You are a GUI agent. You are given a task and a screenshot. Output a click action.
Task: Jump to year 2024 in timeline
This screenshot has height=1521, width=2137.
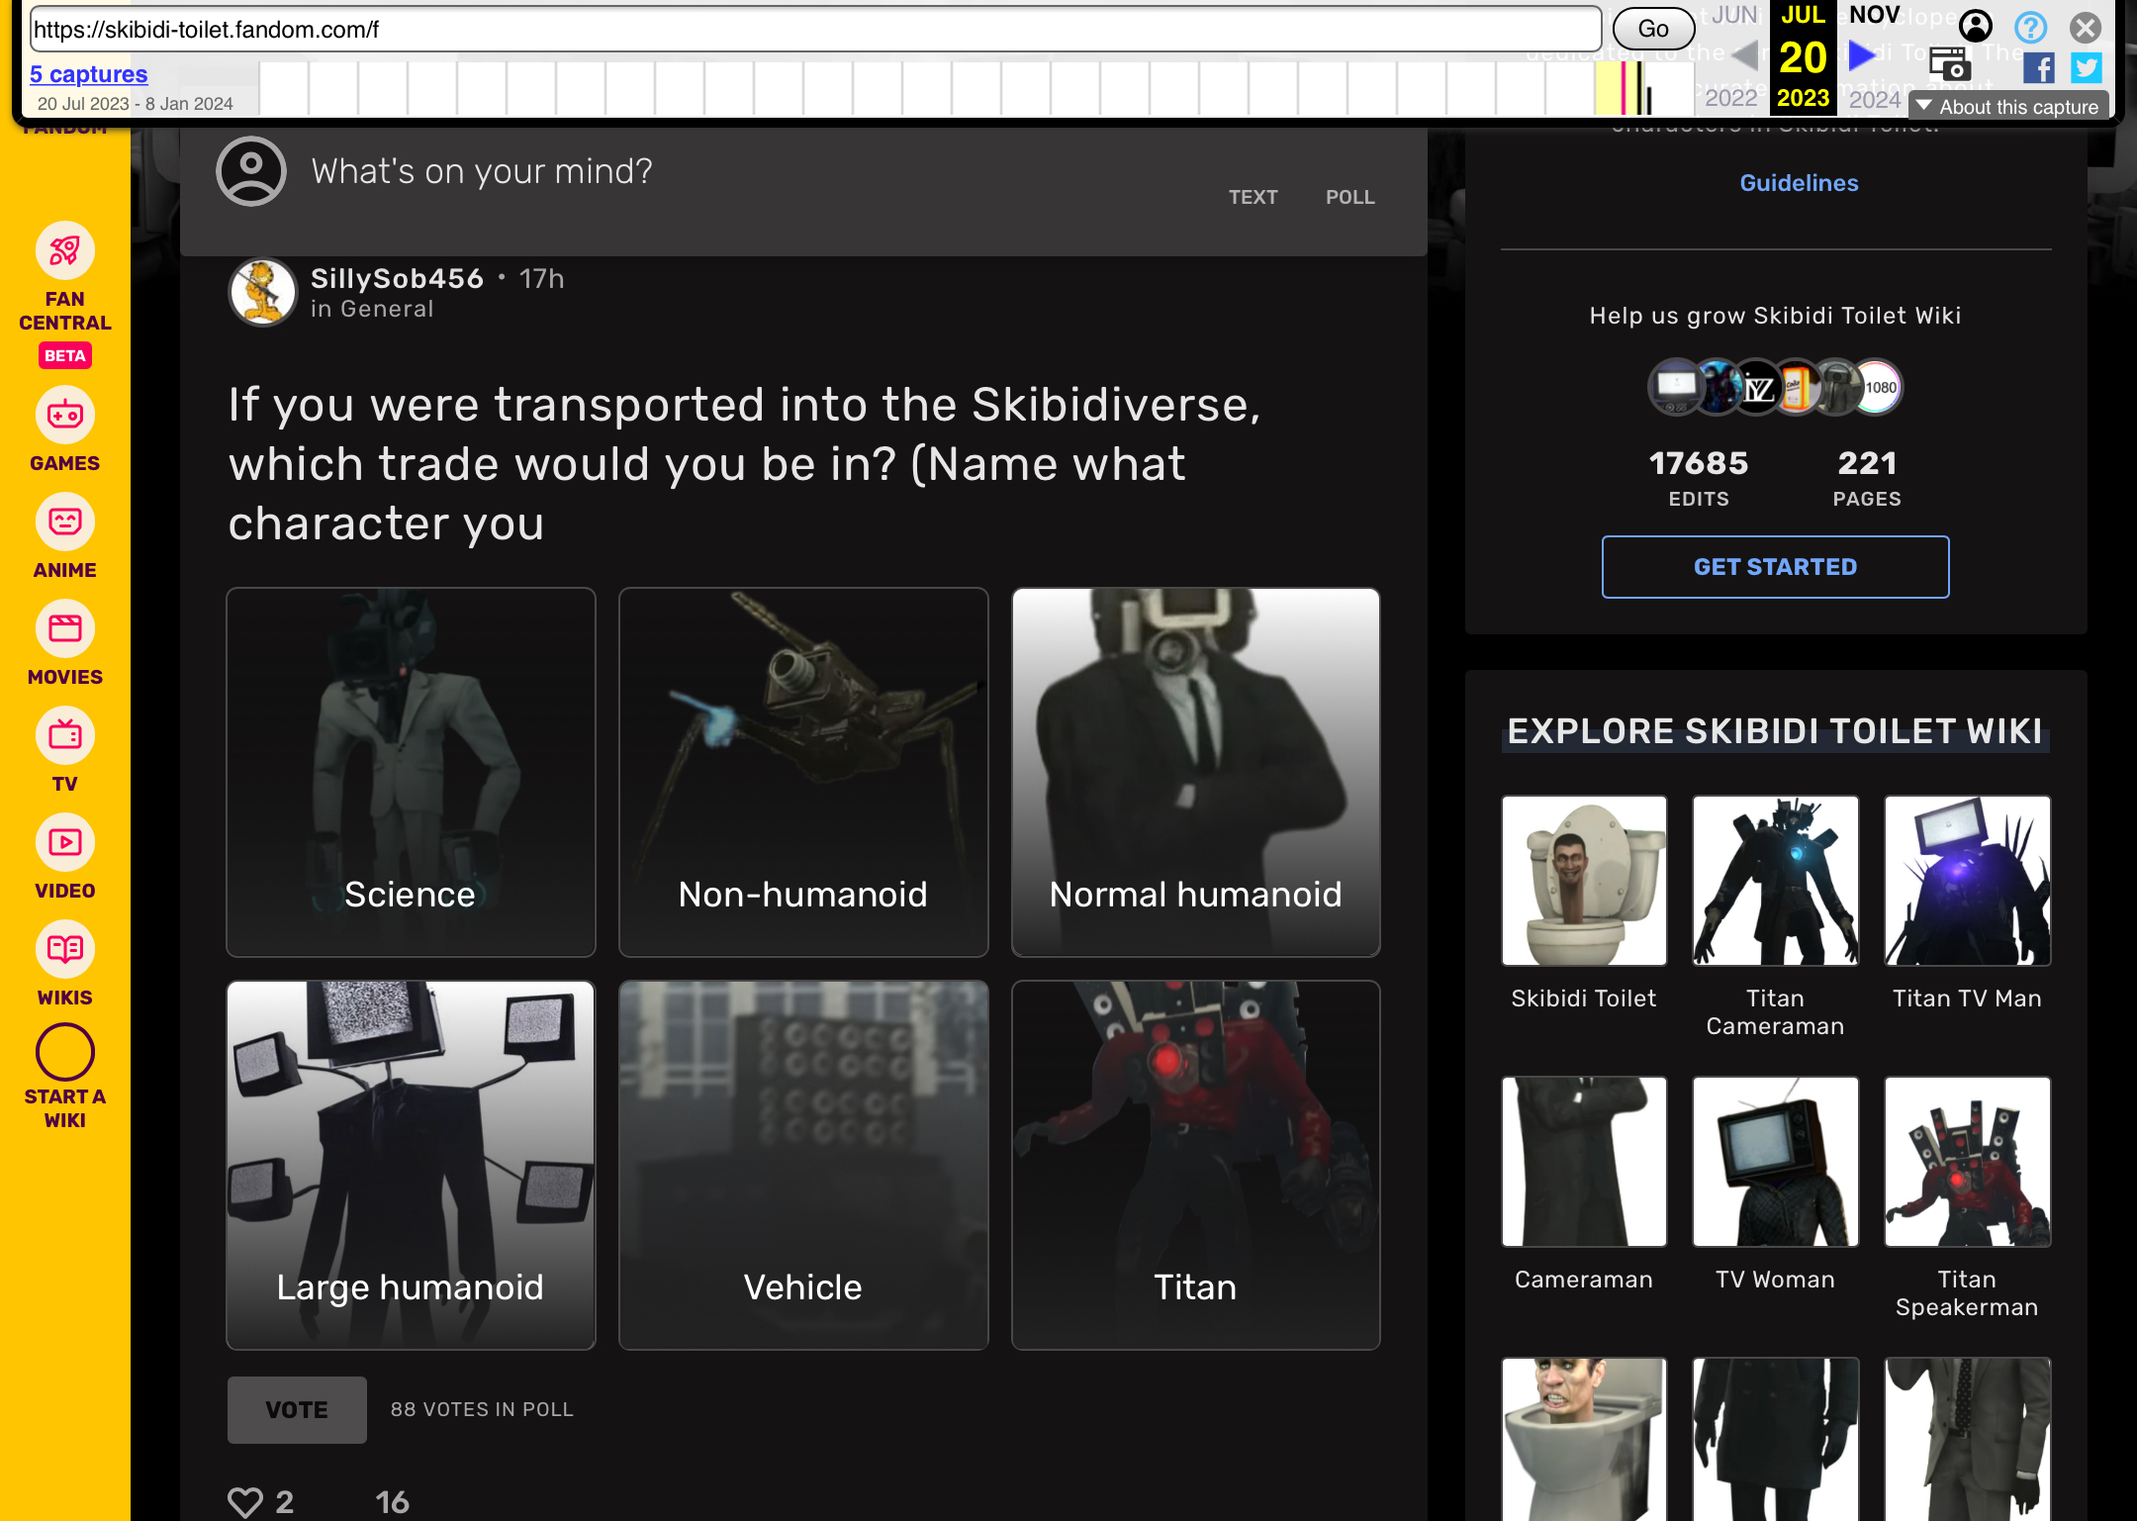coord(1875,99)
